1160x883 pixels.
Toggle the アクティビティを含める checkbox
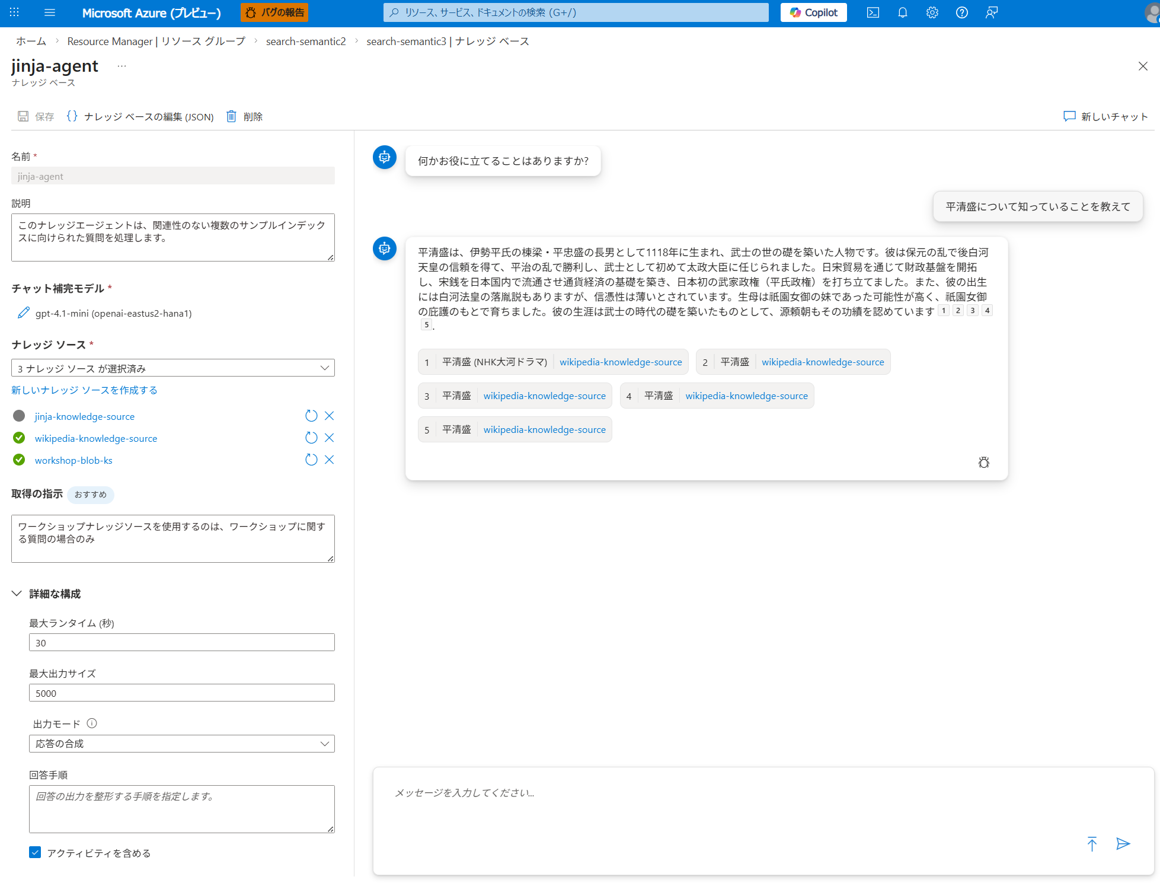(35, 853)
